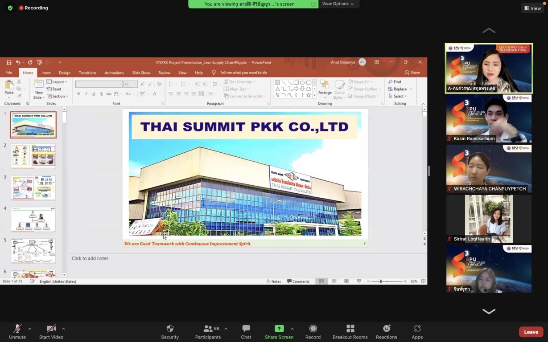Toggle Comments pane in status bar
This screenshot has height=342, width=548.
tap(298, 281)
